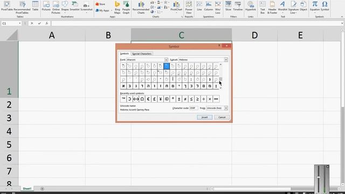This screenshot has height=194, width=345.
Task: Insert a Text Box
Action: [x=263, y=8]
